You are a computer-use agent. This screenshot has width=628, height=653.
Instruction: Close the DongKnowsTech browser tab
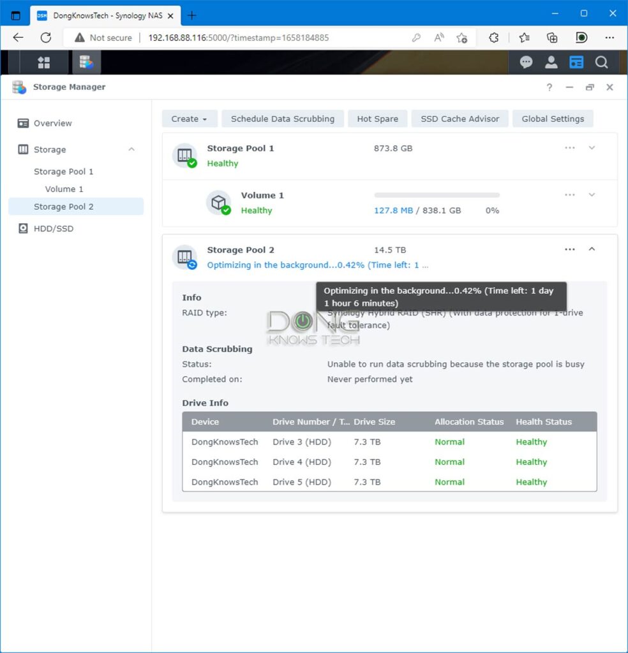click(x=170, y=16)
